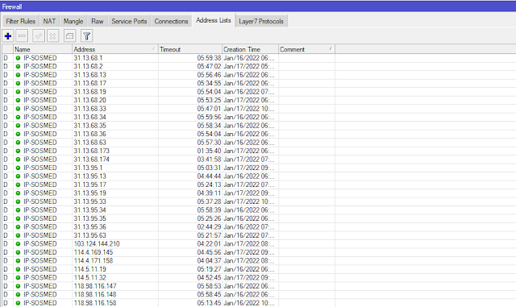Click green status icon for 31.13.95.1

point(18,168)
